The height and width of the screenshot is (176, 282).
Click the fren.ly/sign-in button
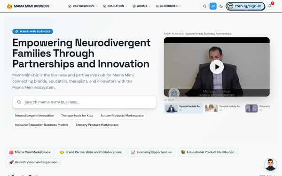(x=245, y=6)
